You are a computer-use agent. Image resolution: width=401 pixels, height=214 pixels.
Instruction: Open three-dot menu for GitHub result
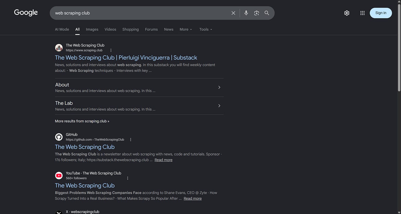pos(131,140)
